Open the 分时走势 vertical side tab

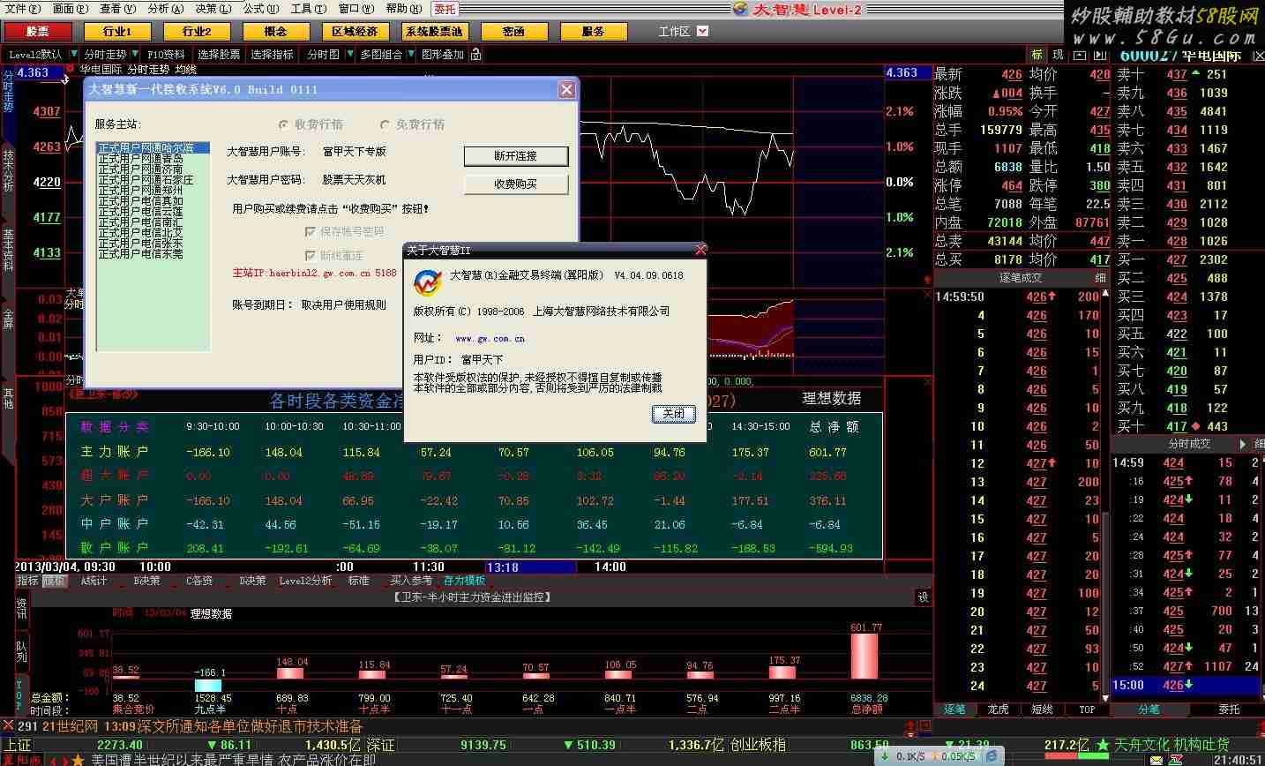click(x=8, y=91)
